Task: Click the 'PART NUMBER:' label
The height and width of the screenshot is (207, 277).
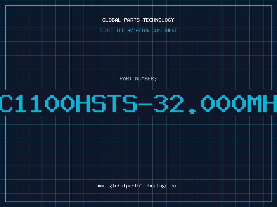Action: point(138,79)
